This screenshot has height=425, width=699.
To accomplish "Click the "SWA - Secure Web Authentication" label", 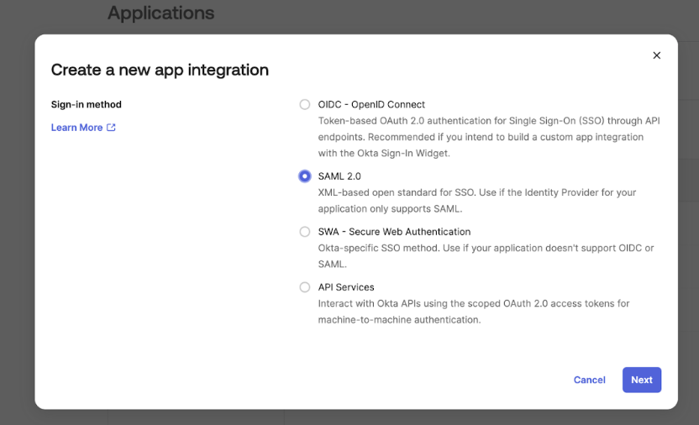I will click(394, 232).
